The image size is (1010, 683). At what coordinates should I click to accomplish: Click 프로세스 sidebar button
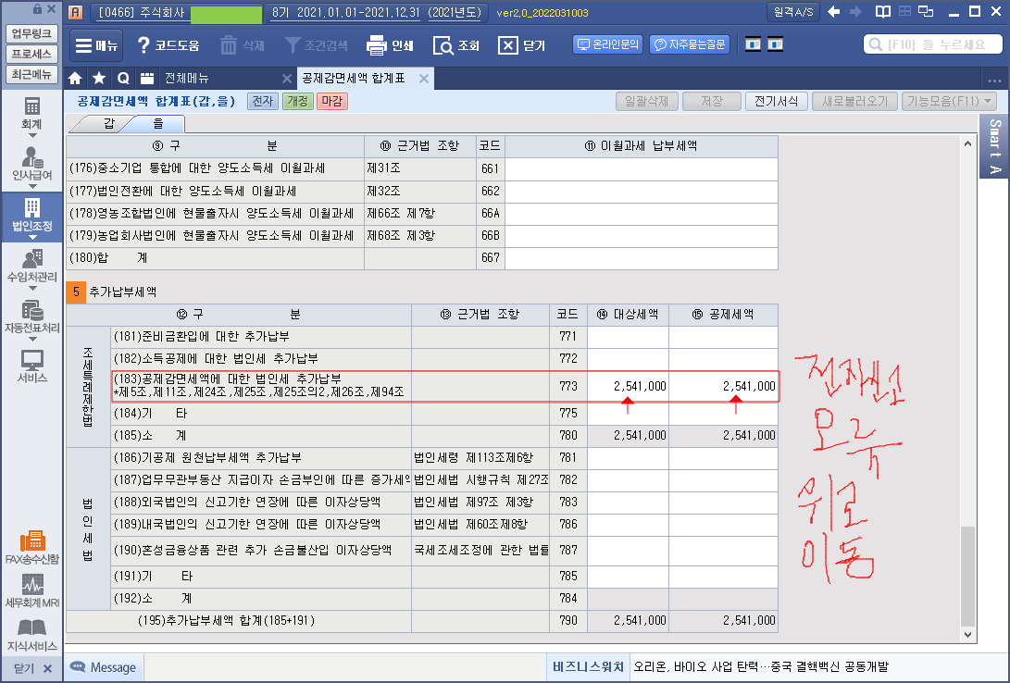click(31, 54)
